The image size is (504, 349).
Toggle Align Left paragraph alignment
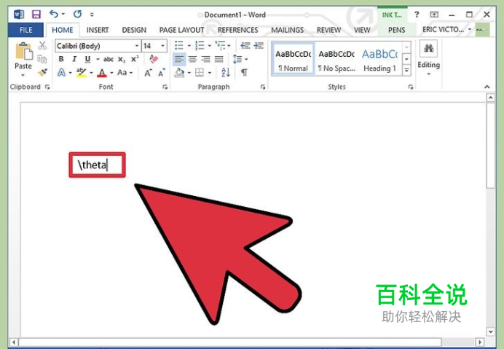coord(179,59)
